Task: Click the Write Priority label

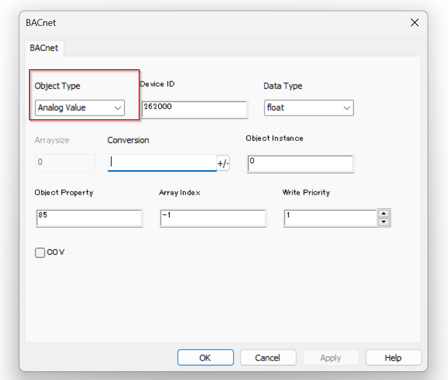Action: 306,193
